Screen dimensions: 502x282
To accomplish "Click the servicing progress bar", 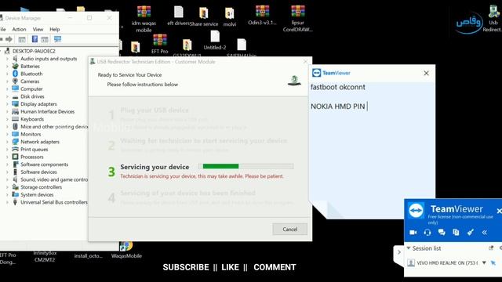I will [x=246, y=166].
